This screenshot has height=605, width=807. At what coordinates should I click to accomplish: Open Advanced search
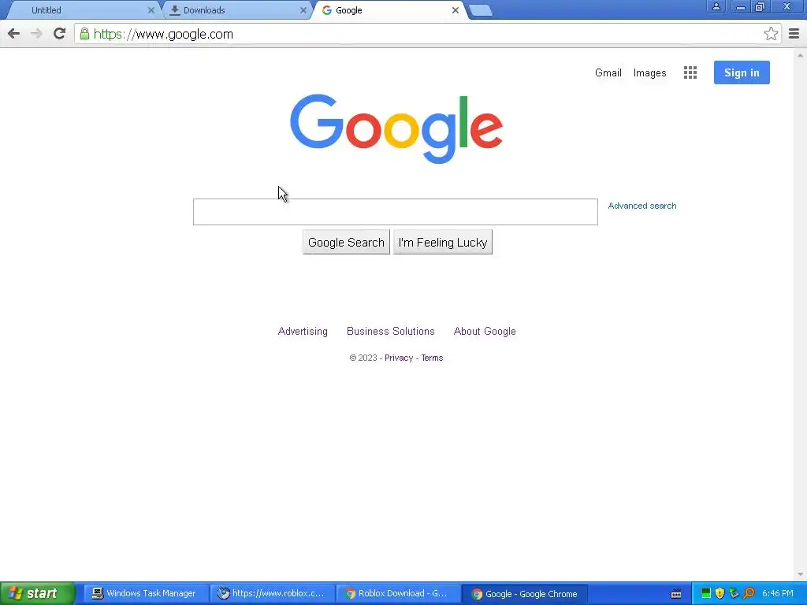tap(642, 206)
